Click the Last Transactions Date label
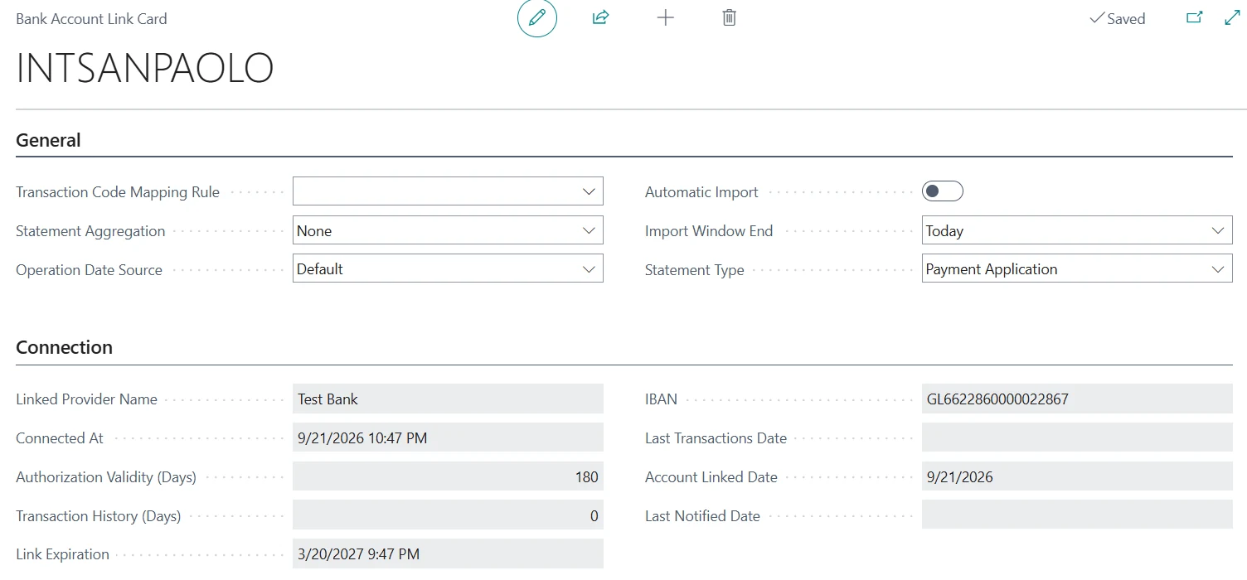Screen dimensions: 1247x580 tap(716, 437)
